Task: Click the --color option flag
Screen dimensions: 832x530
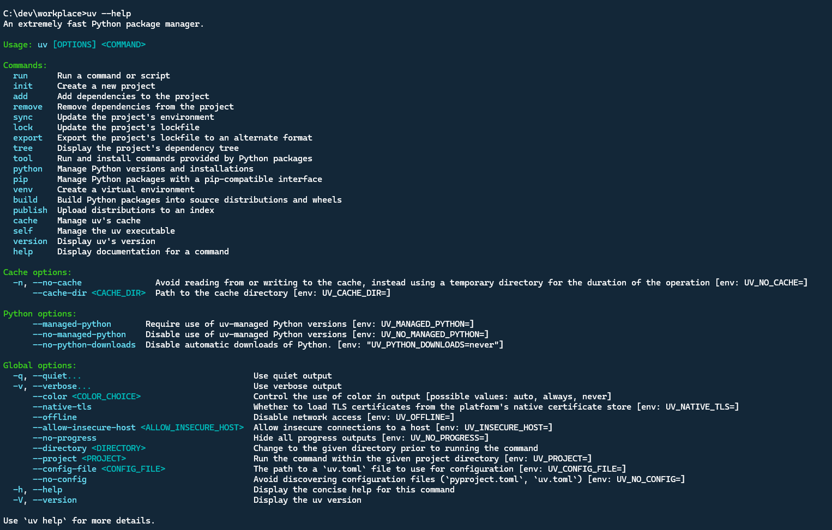Action: coord(50,397)
